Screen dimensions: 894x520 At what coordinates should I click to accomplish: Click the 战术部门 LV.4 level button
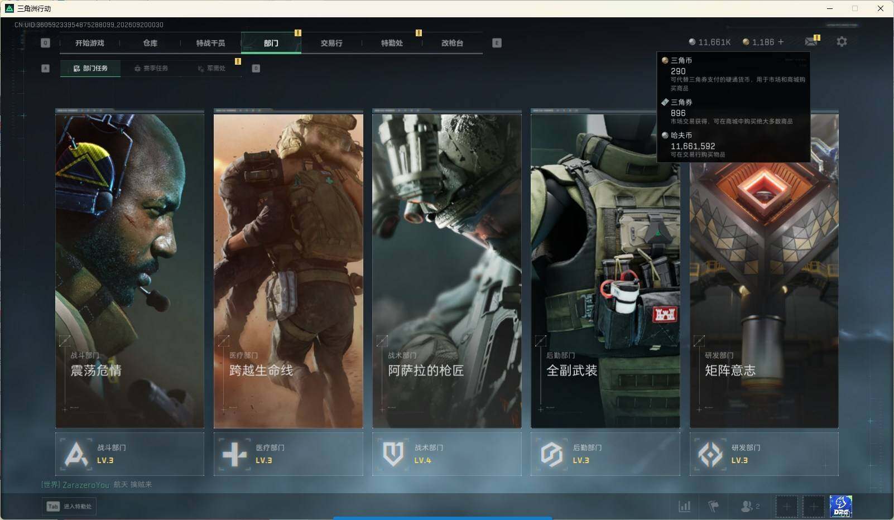tap(446, 454)
